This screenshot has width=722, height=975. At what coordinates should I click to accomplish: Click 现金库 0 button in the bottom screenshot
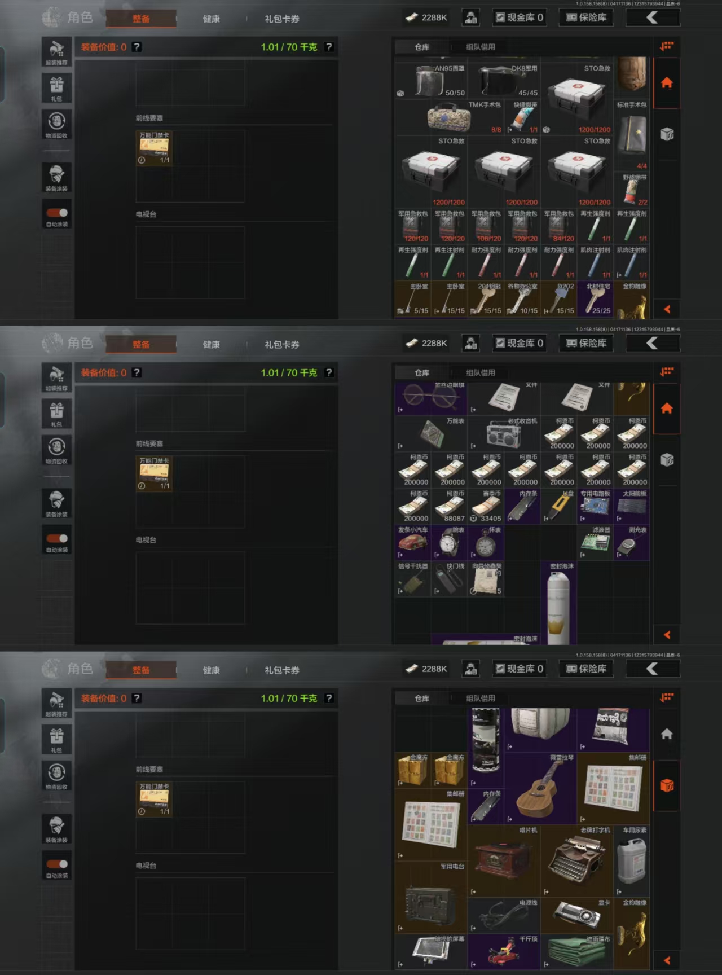point(519,669)
